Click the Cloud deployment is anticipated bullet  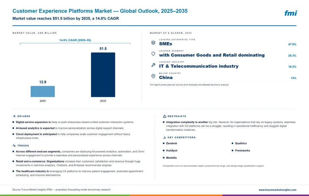pos(71,136)
